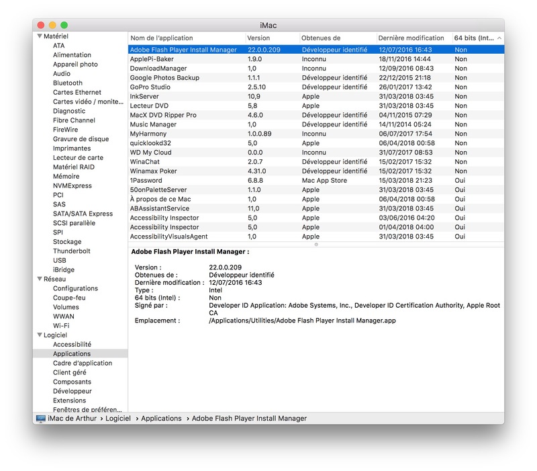Click Logiciel in the path bar
Screen dimensions: 537x471
pyautogui.click(x=118, y=419)
